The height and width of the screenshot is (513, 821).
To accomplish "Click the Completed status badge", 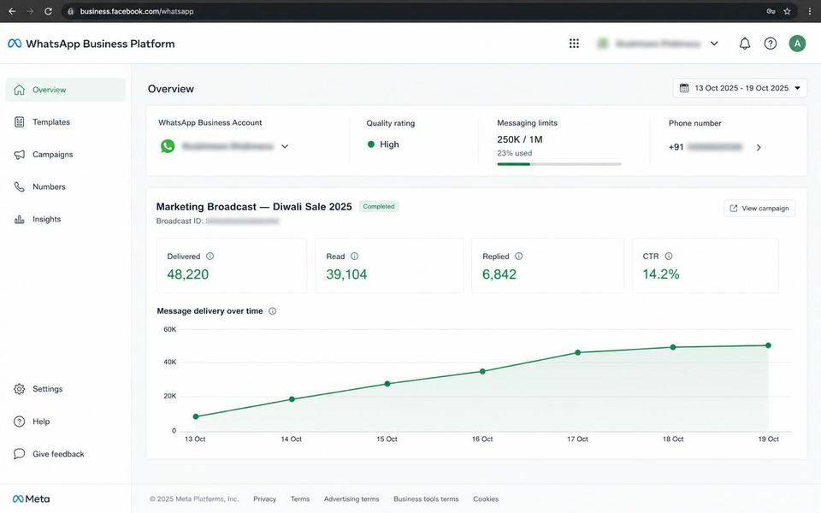I will tap(379, 206).
